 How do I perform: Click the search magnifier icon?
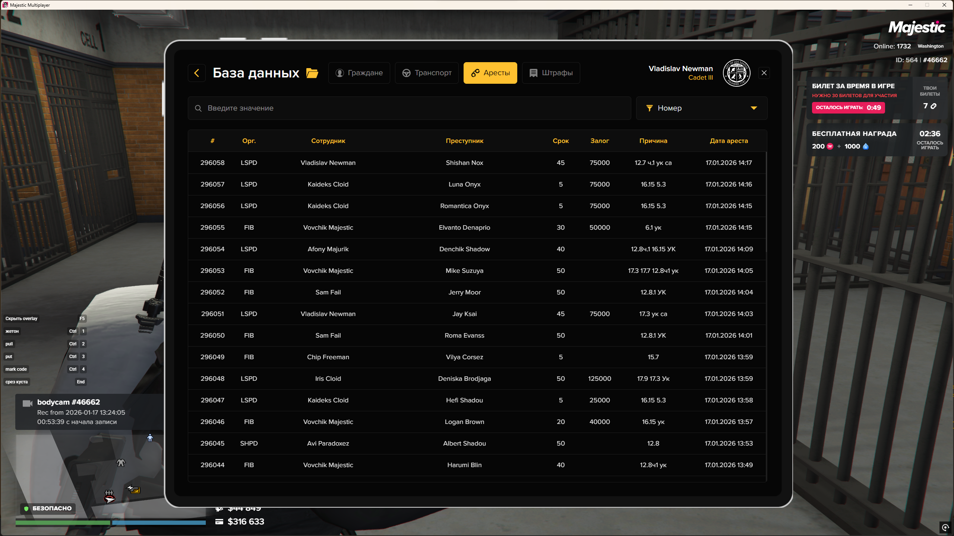198,108
